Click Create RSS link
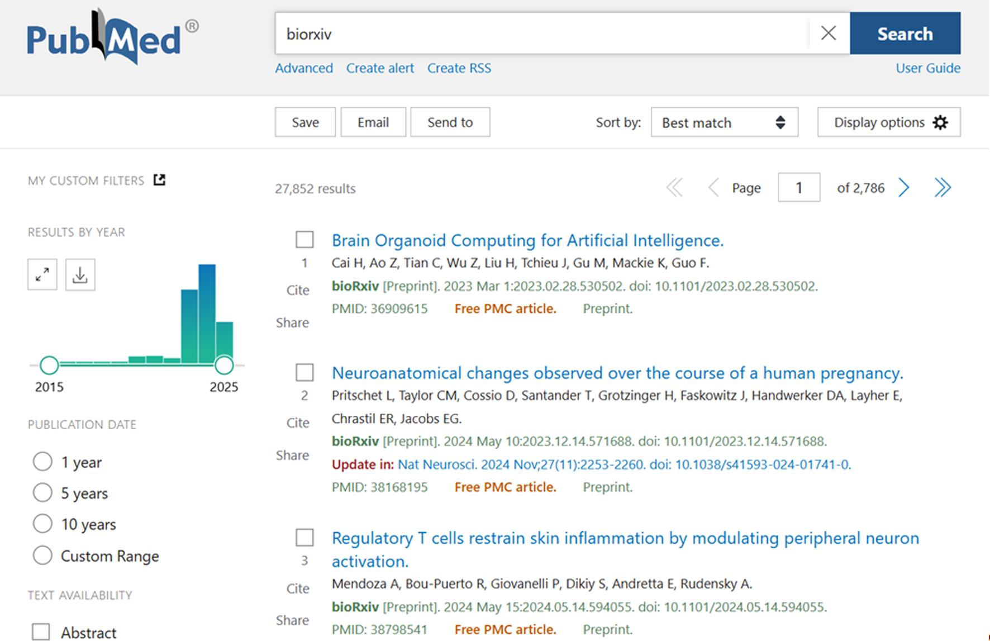The height and width of the screenshot is (641, 990). tap(459, 68)
